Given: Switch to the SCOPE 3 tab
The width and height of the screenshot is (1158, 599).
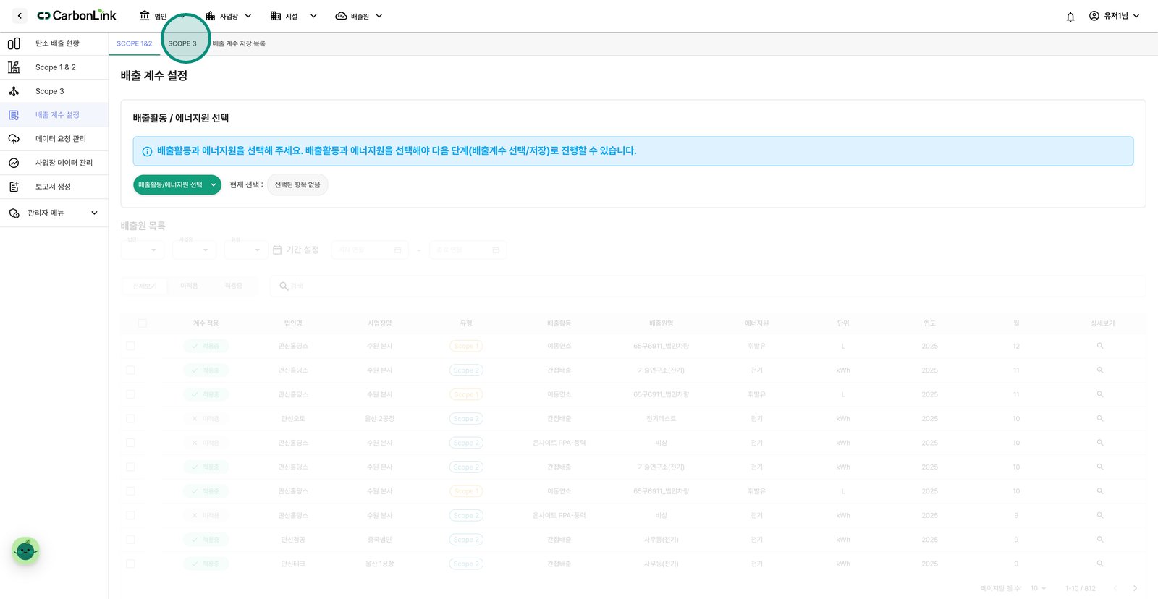Looking at the screenshot, I should [182, 43].
